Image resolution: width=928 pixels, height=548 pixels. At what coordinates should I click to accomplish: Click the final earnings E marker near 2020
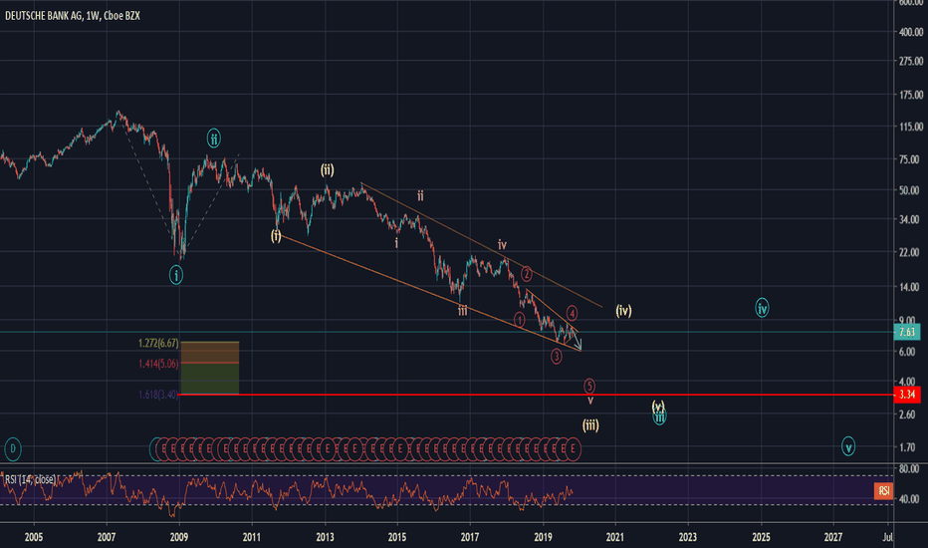click(x=573, y=449)
